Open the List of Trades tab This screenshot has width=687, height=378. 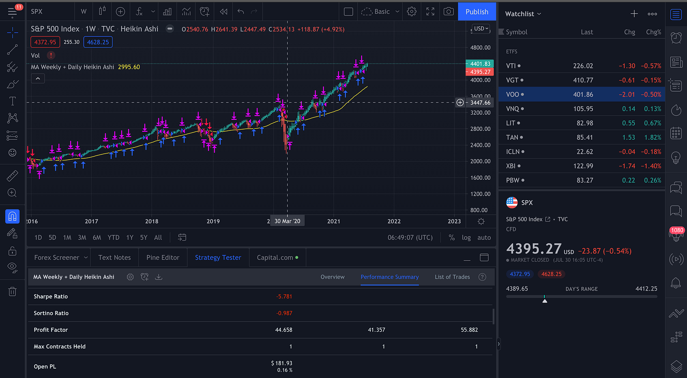(x=452, y=277)
